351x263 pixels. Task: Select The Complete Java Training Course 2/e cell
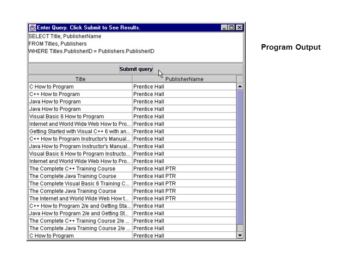point(80,228)
